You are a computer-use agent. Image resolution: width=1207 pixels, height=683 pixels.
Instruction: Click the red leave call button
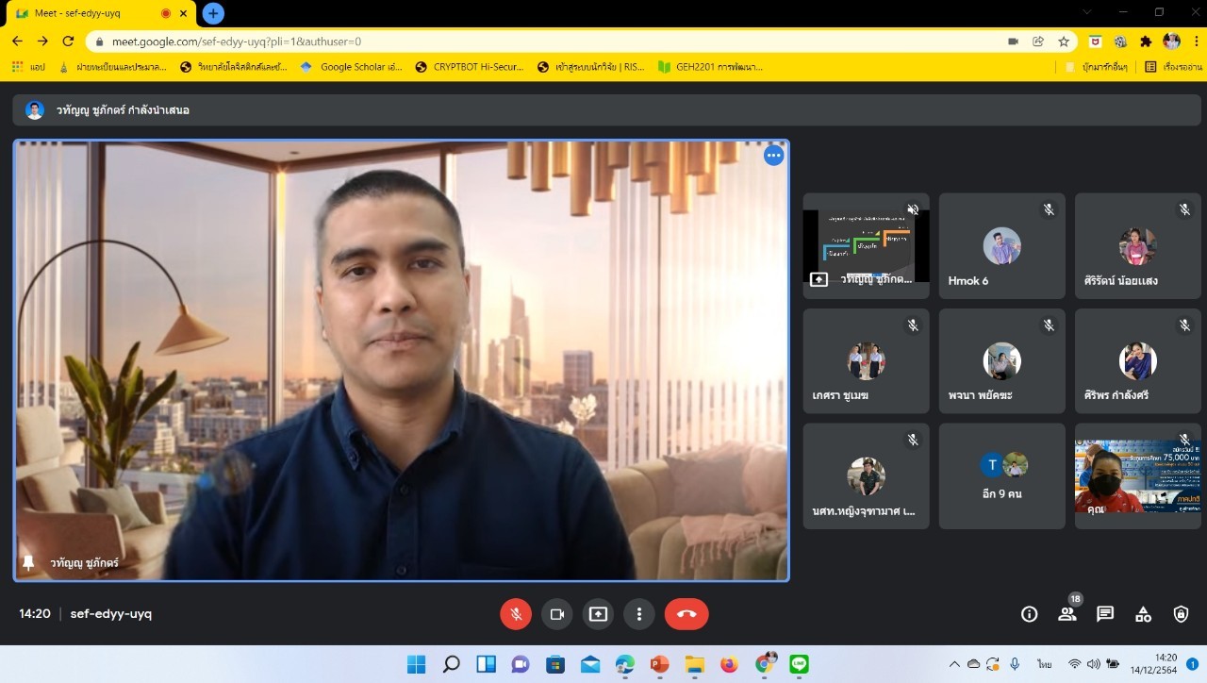pyautogui.click(x=686, y=614)
